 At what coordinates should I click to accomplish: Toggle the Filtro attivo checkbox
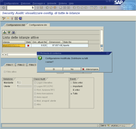(x=5, y=72)
